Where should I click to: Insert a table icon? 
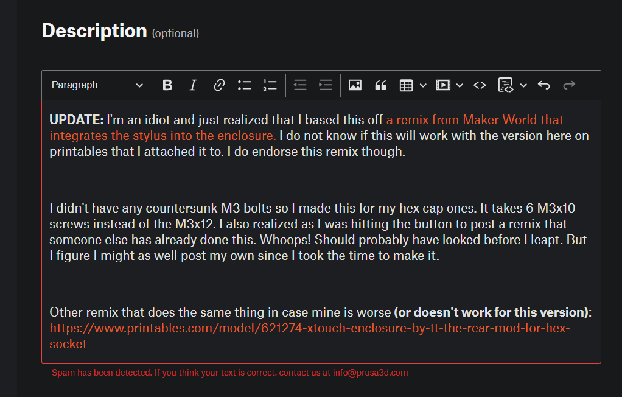[406, 85]
